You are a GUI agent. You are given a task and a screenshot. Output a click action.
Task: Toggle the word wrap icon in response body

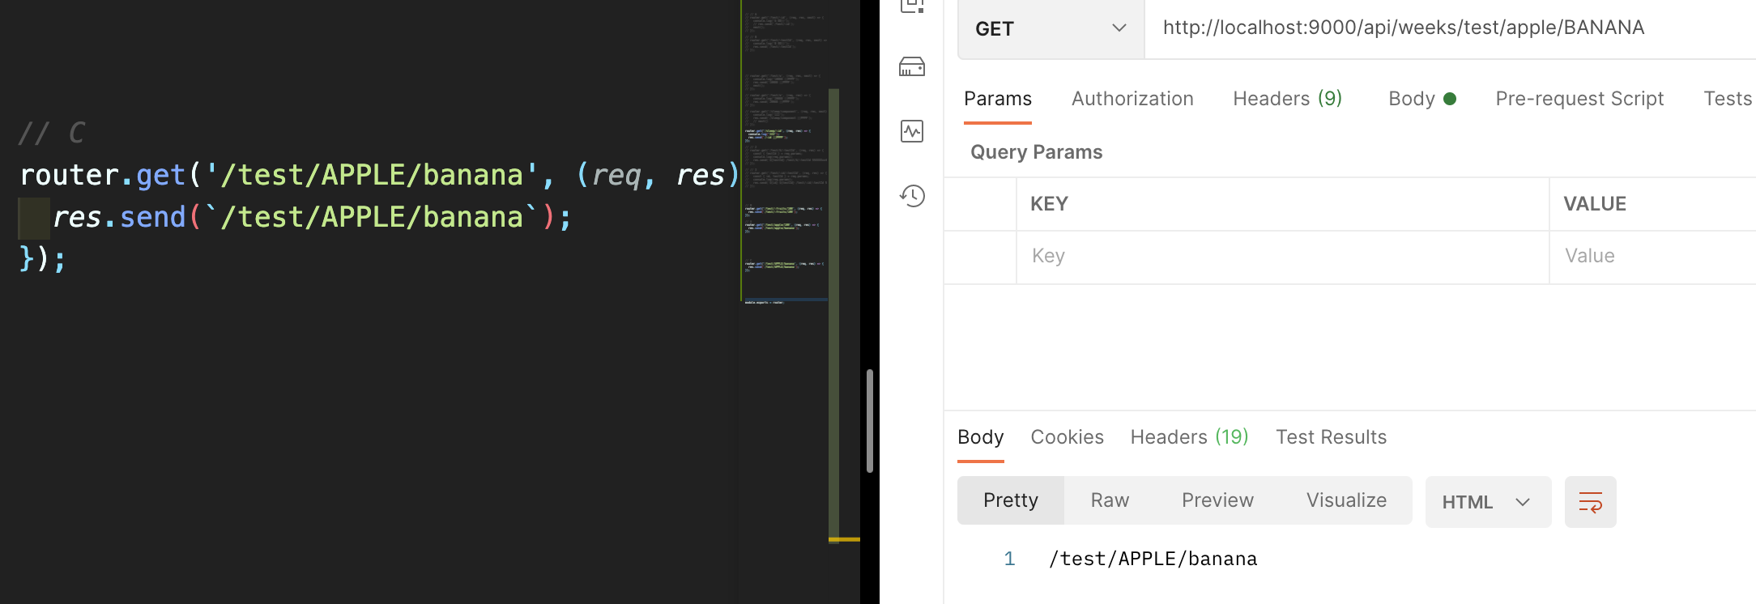tap(1590, 502)
